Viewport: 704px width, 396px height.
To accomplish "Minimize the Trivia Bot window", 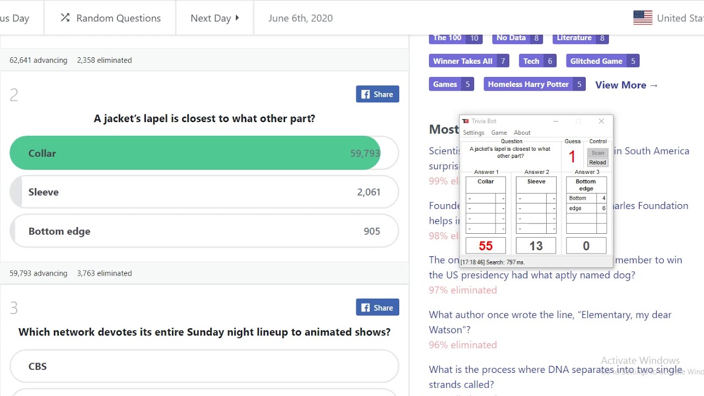I will click(555, 121).
